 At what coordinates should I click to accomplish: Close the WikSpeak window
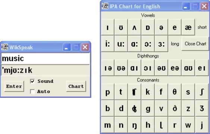coord(85,47)
